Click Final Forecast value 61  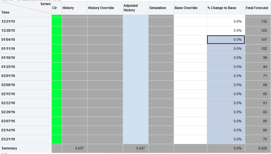pyautogui.click(x=258, y=103)
